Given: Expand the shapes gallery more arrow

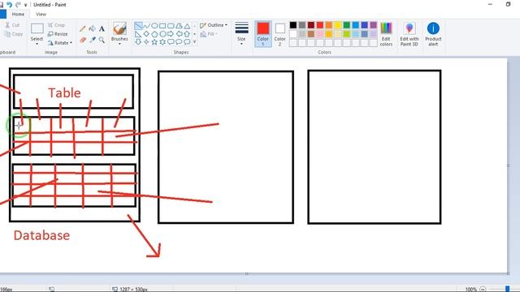Looking at the screenshot, I should pyautogui.click(x=195, y=41).
